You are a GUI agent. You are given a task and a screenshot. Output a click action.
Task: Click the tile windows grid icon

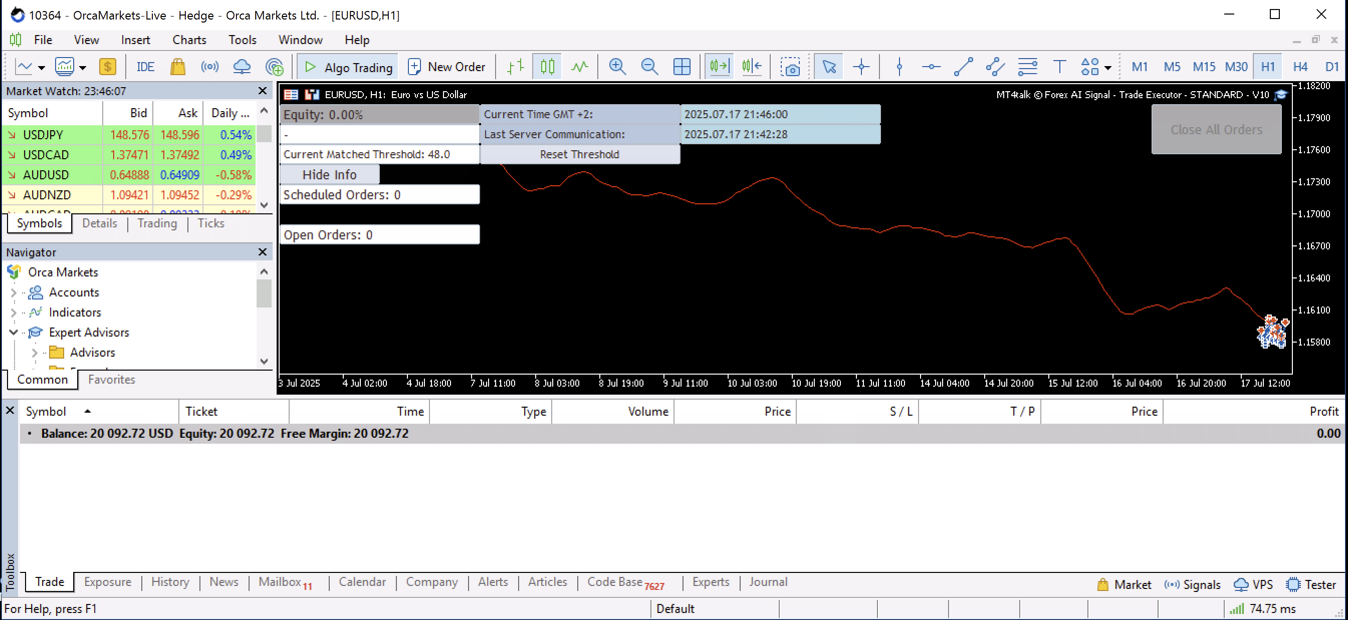point(682,67)
